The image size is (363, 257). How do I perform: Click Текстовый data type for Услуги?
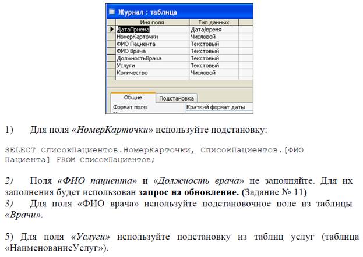point(214,65)
